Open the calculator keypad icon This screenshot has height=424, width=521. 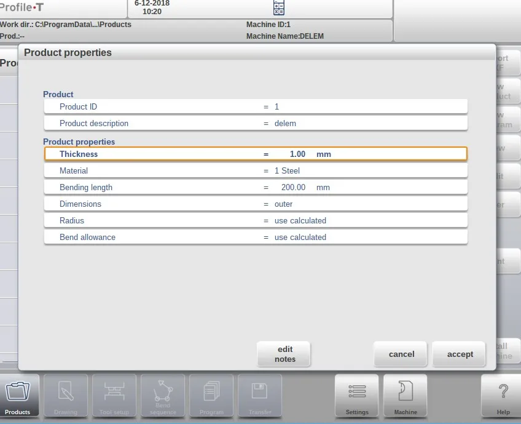(278, 7)
